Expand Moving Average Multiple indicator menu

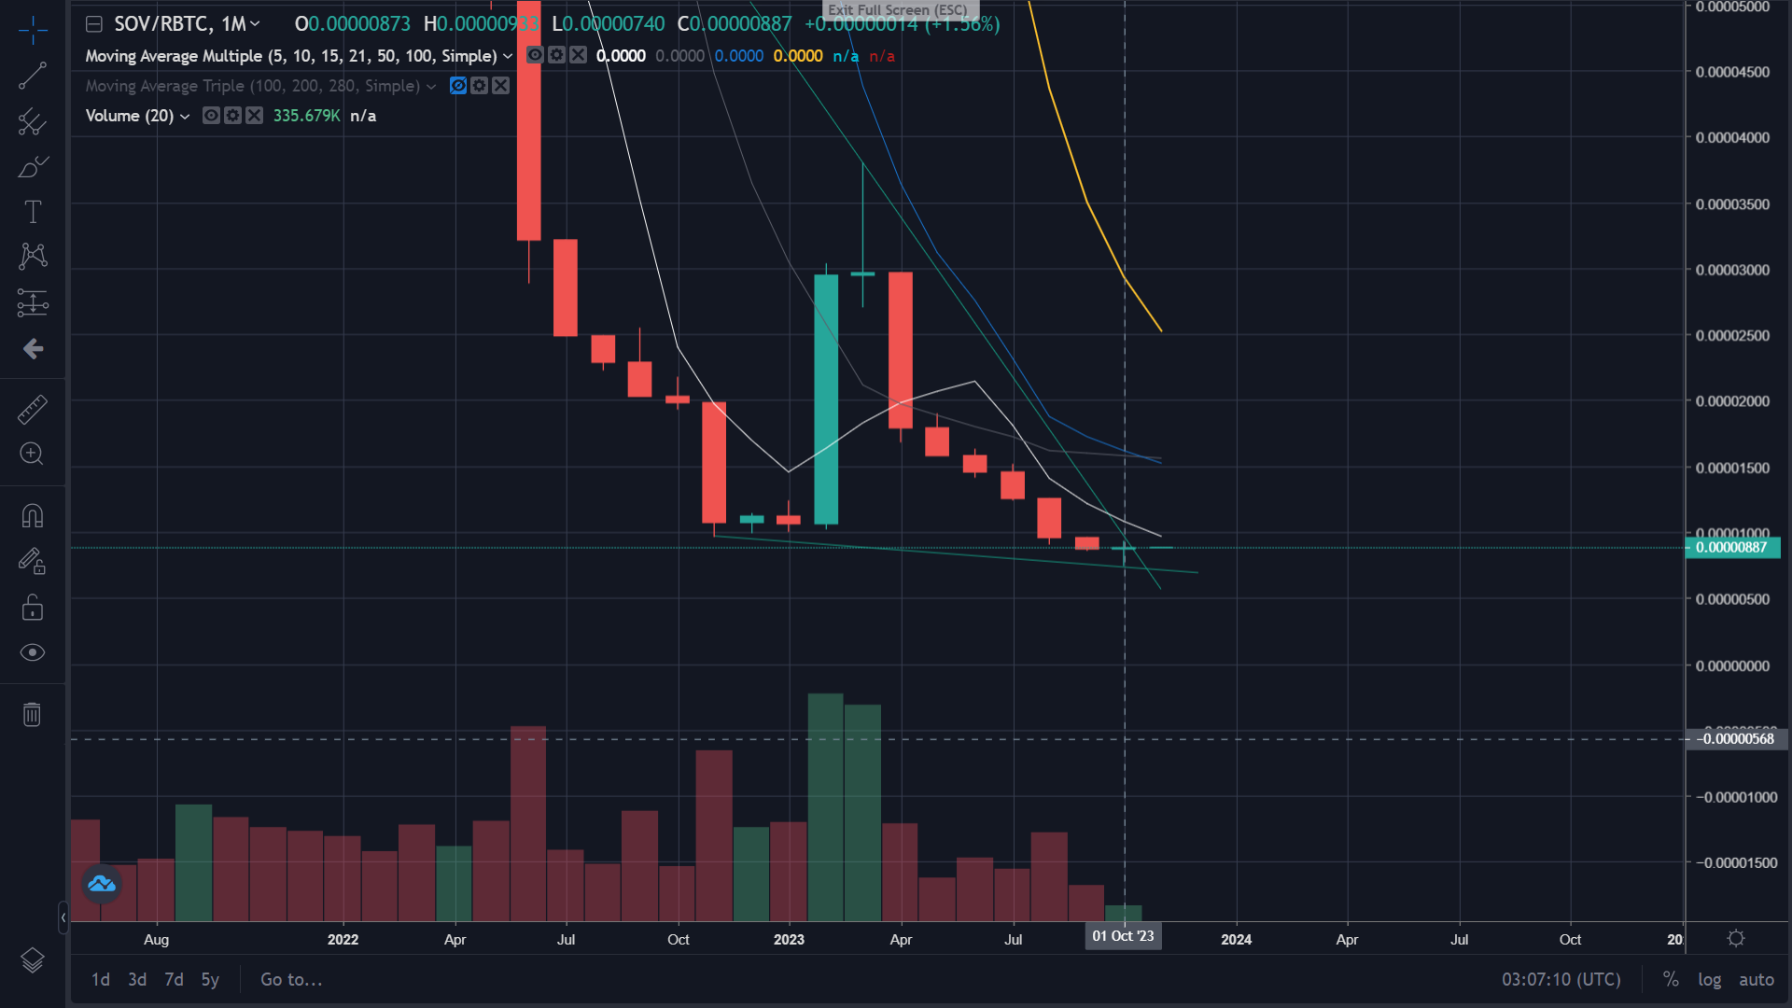coord(508,56)
